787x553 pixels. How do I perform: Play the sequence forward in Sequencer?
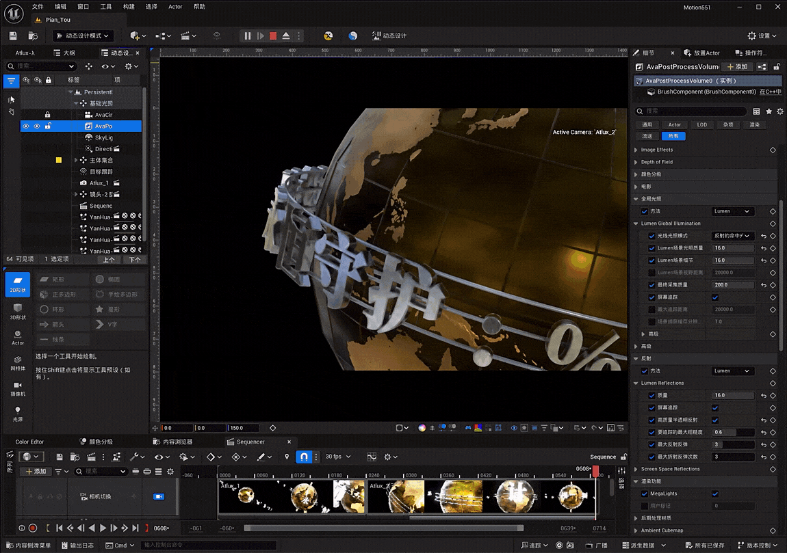[x=103, y=528]
